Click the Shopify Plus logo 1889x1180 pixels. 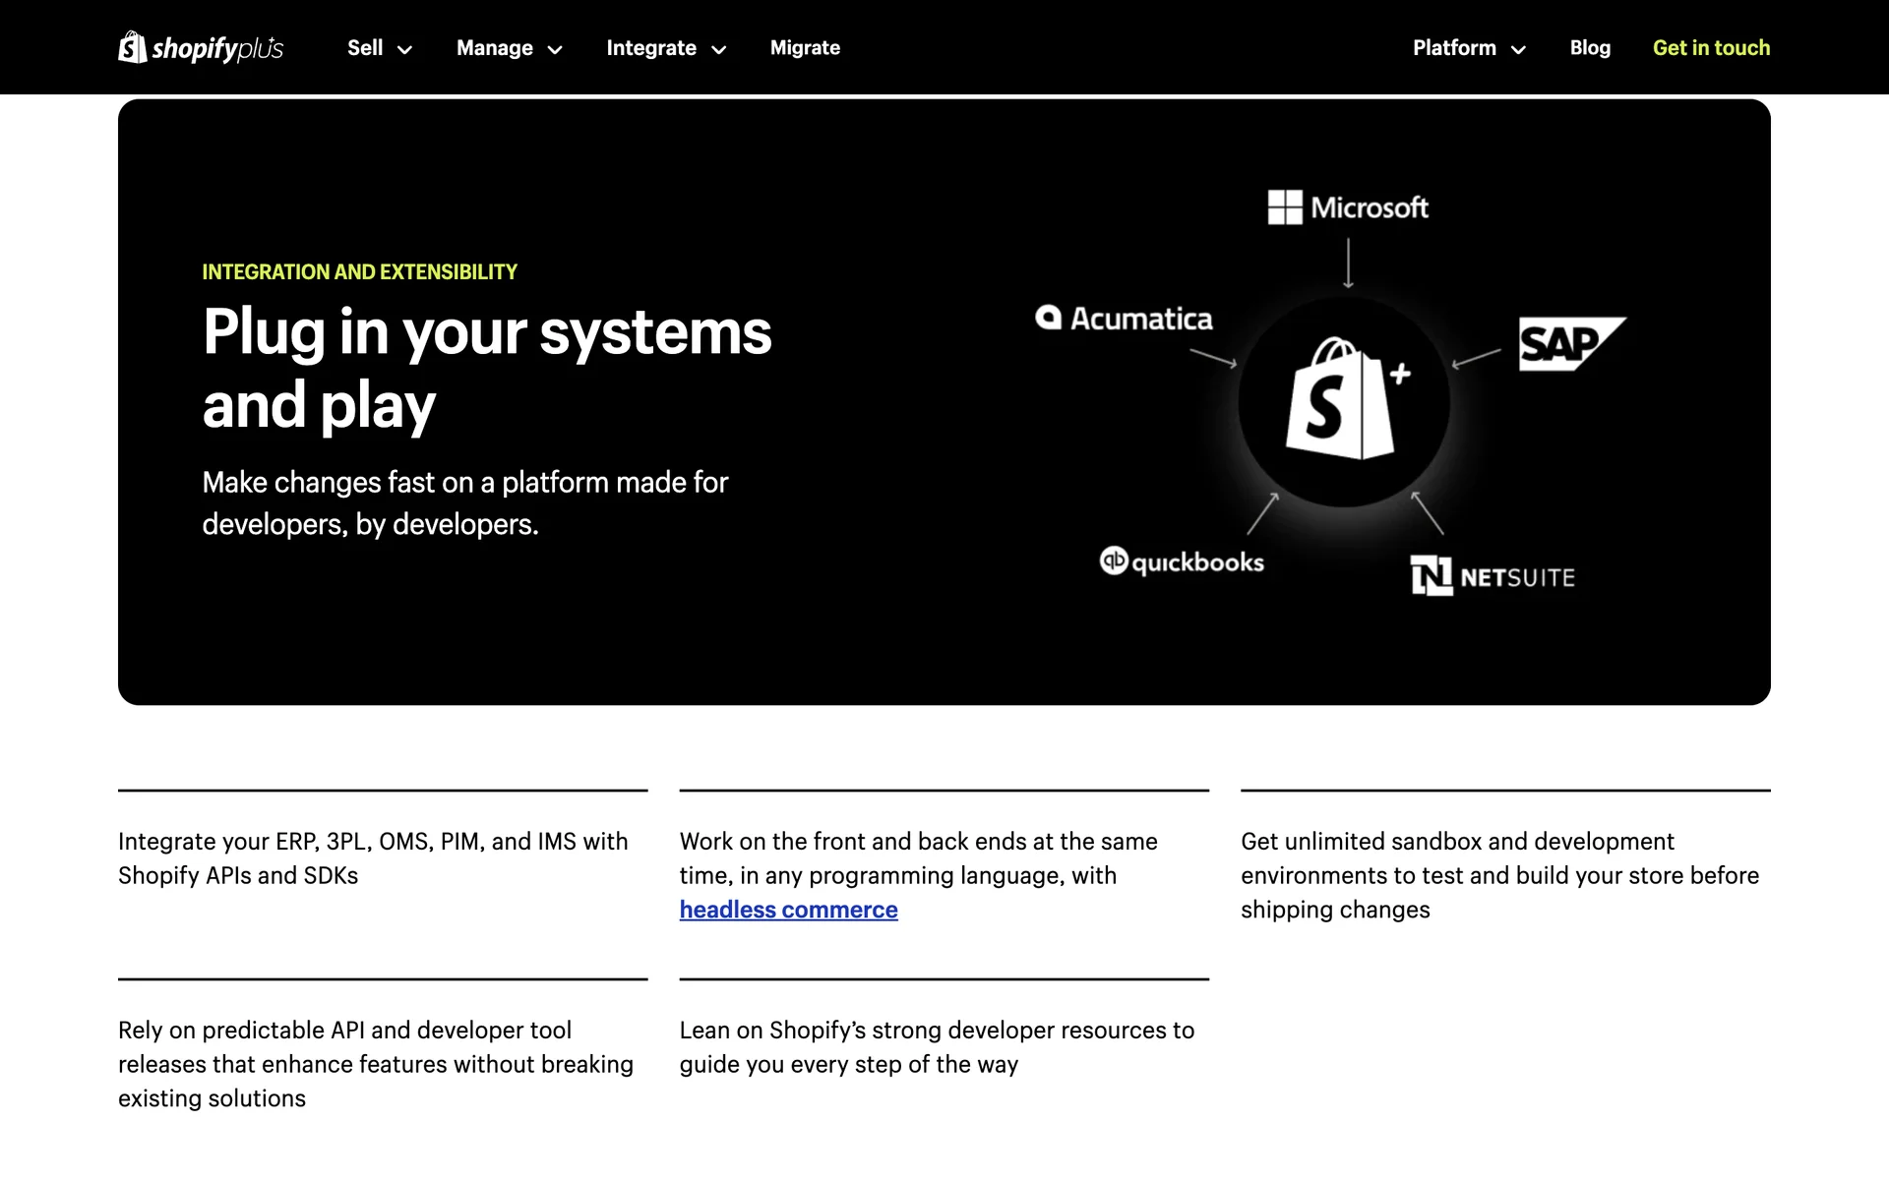point(201,47)
